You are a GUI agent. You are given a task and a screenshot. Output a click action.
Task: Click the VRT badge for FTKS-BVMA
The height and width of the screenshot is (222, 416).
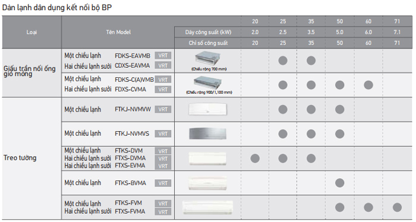click(163, 183)
